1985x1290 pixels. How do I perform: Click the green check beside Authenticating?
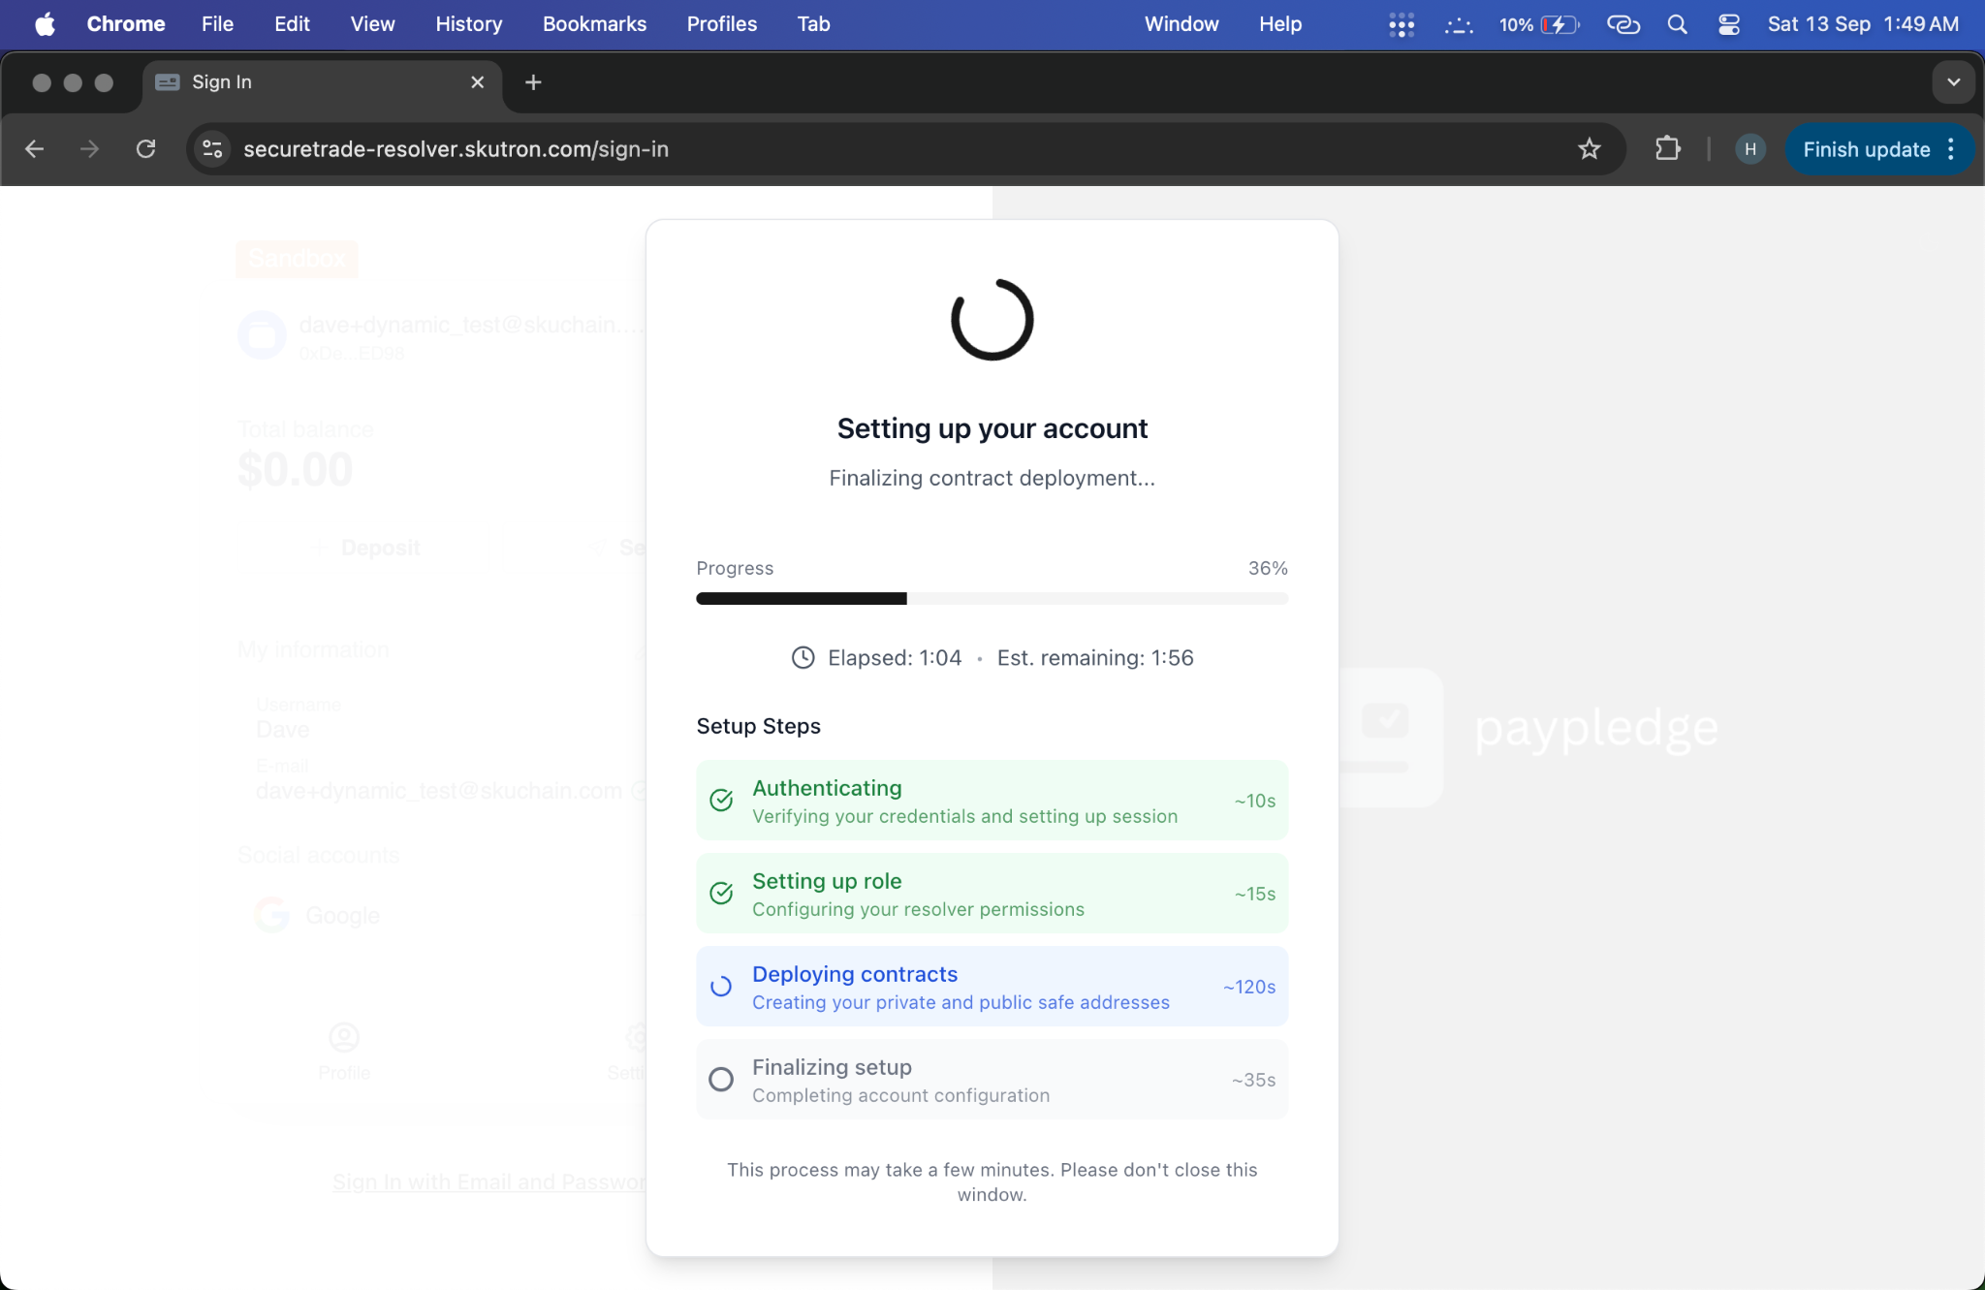pos(721,800)
